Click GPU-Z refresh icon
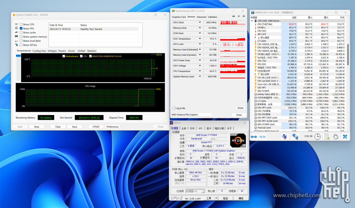Screen dimensions: 355x208 click(239, 16)
